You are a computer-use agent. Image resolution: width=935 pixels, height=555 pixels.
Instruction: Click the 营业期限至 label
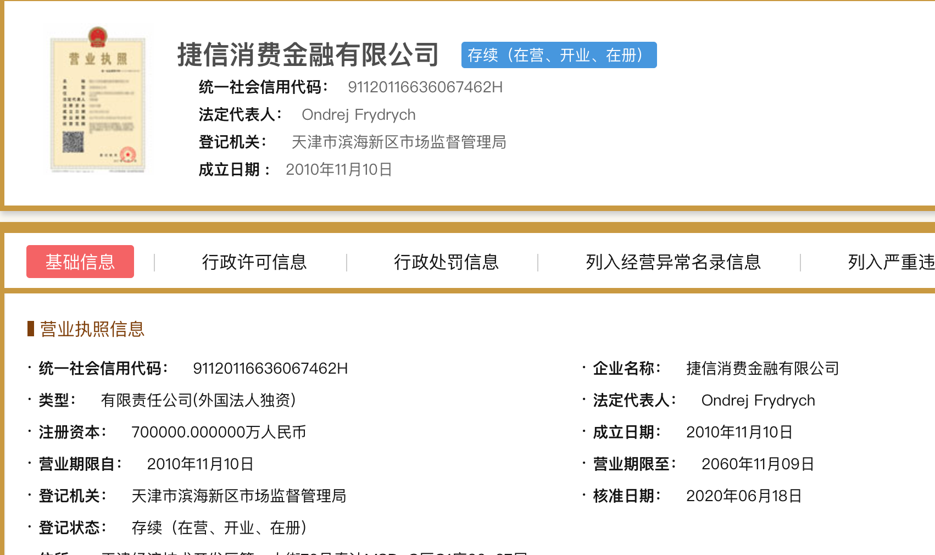634,464
